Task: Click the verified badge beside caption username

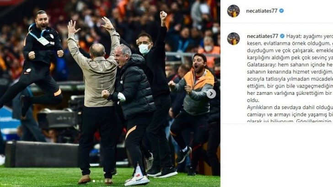Action: (x=282, y=36)
